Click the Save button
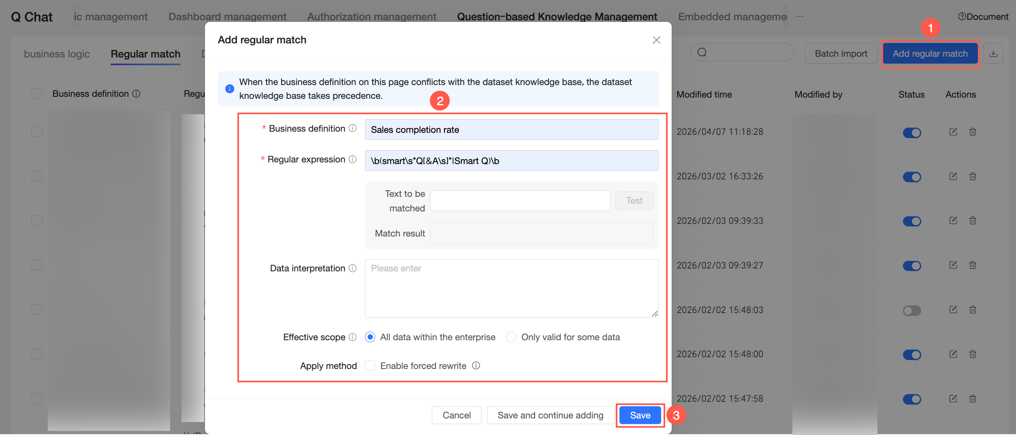Screen dimensions: 1016x435 pyautogui.click(x=640, y=415)
